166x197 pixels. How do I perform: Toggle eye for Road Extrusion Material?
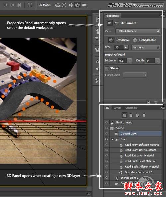pos(107,155)
